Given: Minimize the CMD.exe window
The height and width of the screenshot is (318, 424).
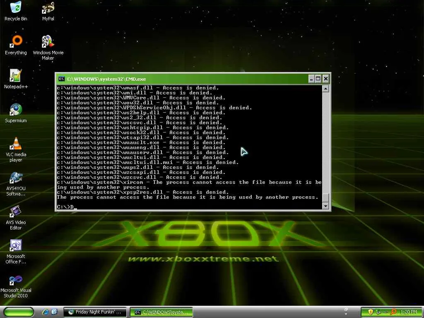Looking at the screenshot, I should point(311,79).
